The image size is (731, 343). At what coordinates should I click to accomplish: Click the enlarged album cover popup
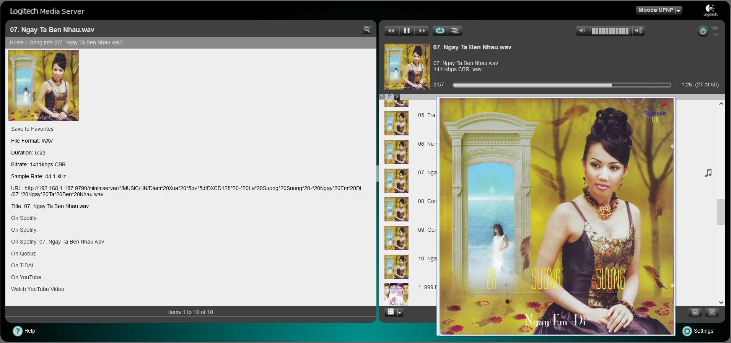(556, 216)
